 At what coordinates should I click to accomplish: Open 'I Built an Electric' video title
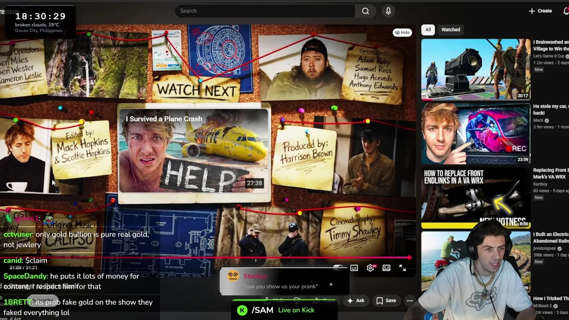[551, 238]
